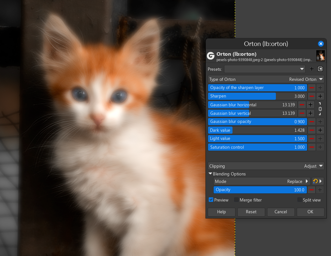This screenshot has height=256, width=331.
Task: Decrease Gaussian blur horizontal value
Action: tap(302, 105)
